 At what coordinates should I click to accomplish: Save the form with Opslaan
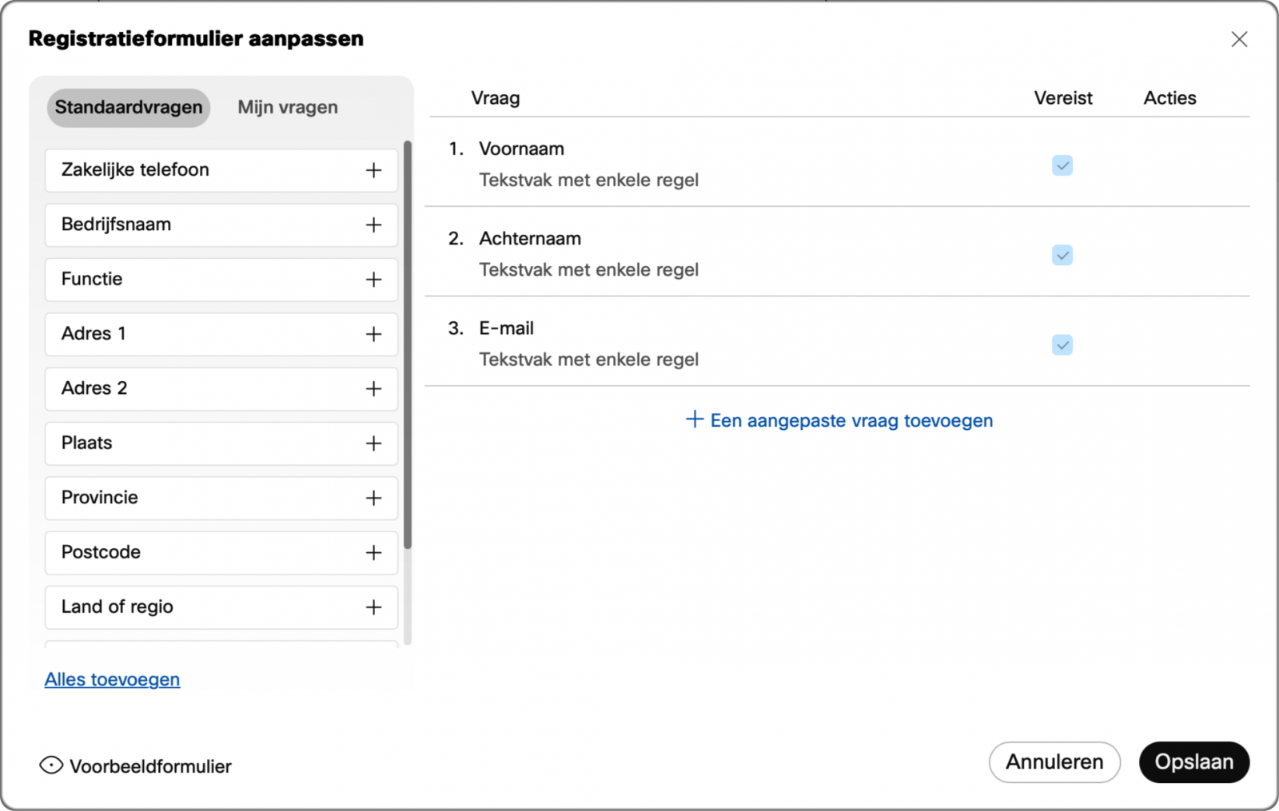[x=1193, y=762]
